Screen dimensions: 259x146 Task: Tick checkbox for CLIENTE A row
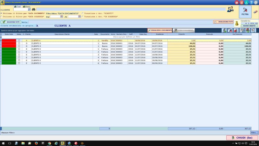pyautogui.click(x=19, y=40)
